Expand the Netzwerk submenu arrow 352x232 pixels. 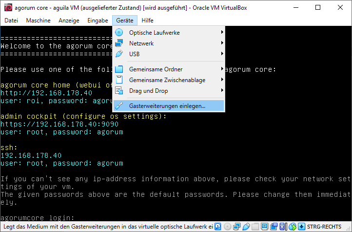pyautogui.click(x=222, y=42)
